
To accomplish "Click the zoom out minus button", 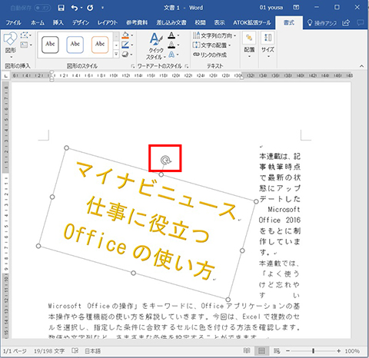I will tap(288, 351).
